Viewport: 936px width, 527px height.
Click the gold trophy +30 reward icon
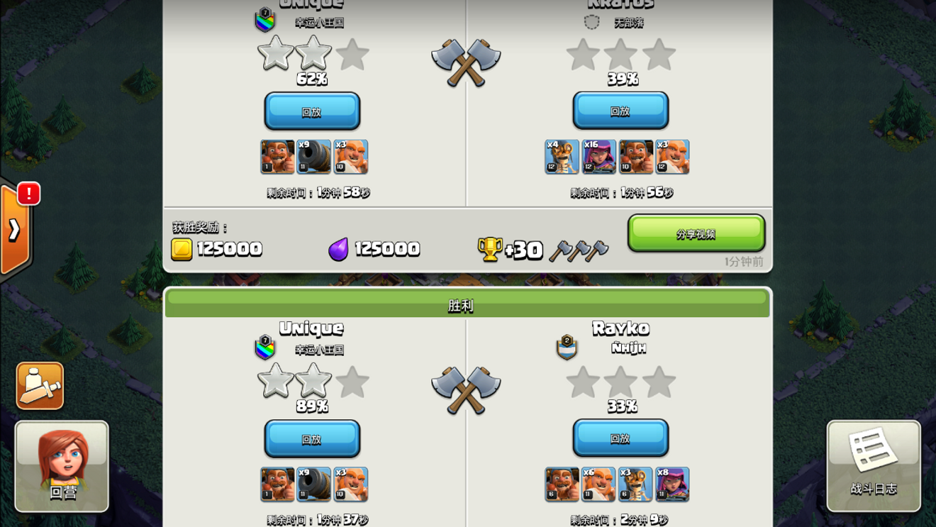(x=490, y=249)
